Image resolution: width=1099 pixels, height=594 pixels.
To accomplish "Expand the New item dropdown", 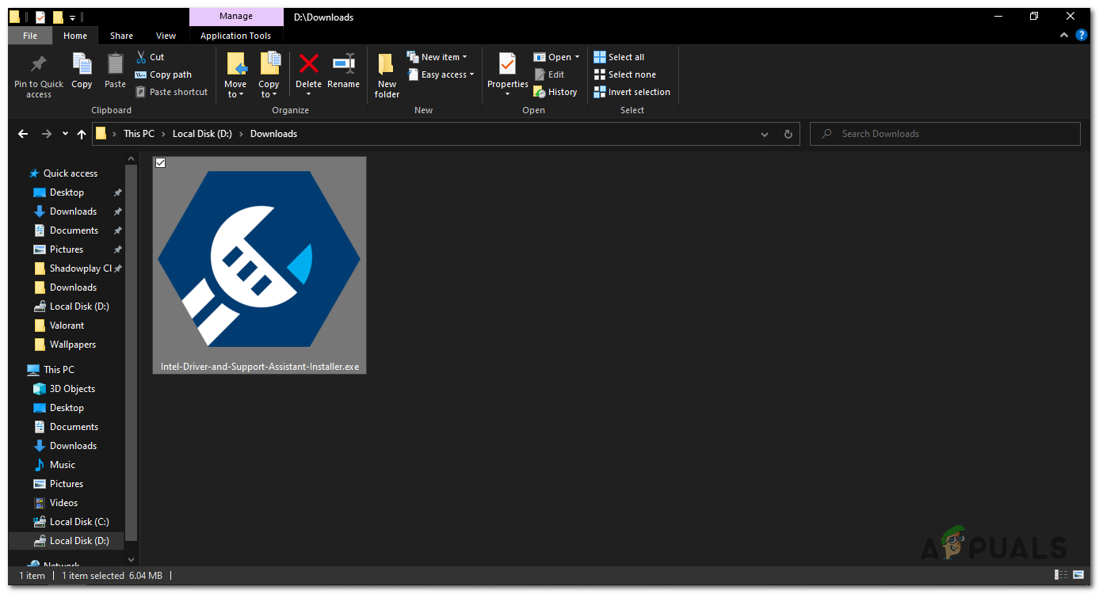I will (x=438, y=56).
